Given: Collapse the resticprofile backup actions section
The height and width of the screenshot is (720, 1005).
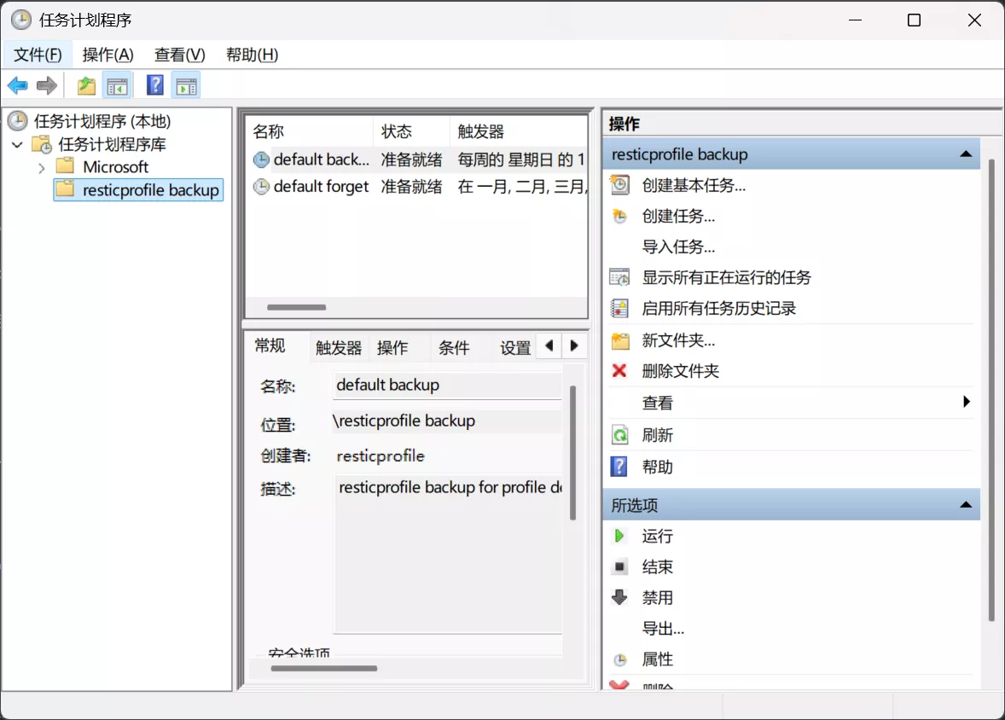Looking at the screenshot, I should tap(965, 154).
